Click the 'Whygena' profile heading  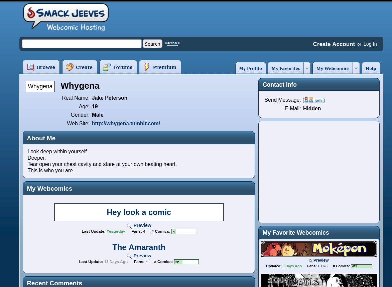80,86
